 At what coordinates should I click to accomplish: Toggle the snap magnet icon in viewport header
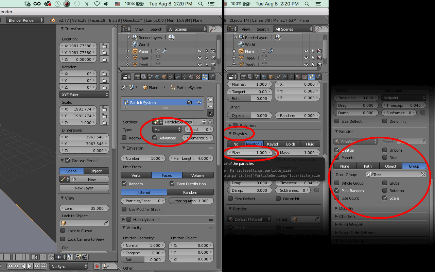pyautogui.click(x=51, y=257)
